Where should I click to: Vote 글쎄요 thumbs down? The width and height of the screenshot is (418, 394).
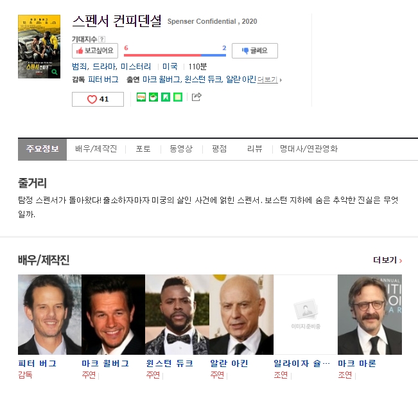254,51
